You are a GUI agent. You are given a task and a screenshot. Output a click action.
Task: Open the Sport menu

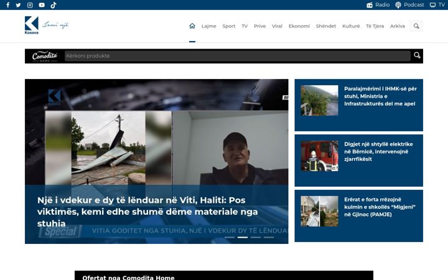click(x=229, y=26)
